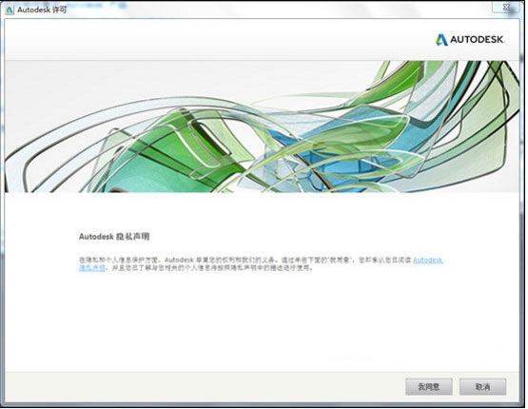
Task: Close the Autodesk 许可 dialog window
Action: (x=505, y=7)
